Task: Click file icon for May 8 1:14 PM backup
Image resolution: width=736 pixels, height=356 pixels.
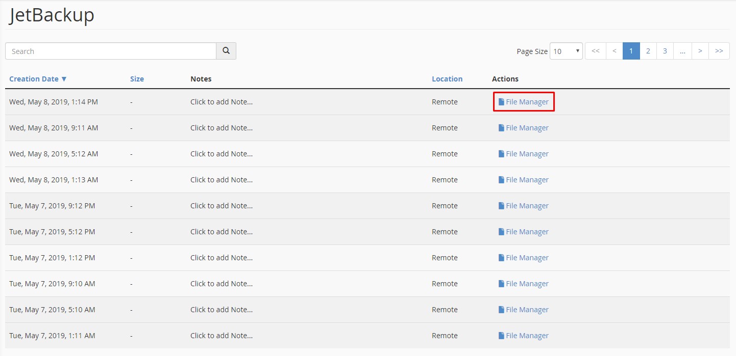Action: (501, 102)
